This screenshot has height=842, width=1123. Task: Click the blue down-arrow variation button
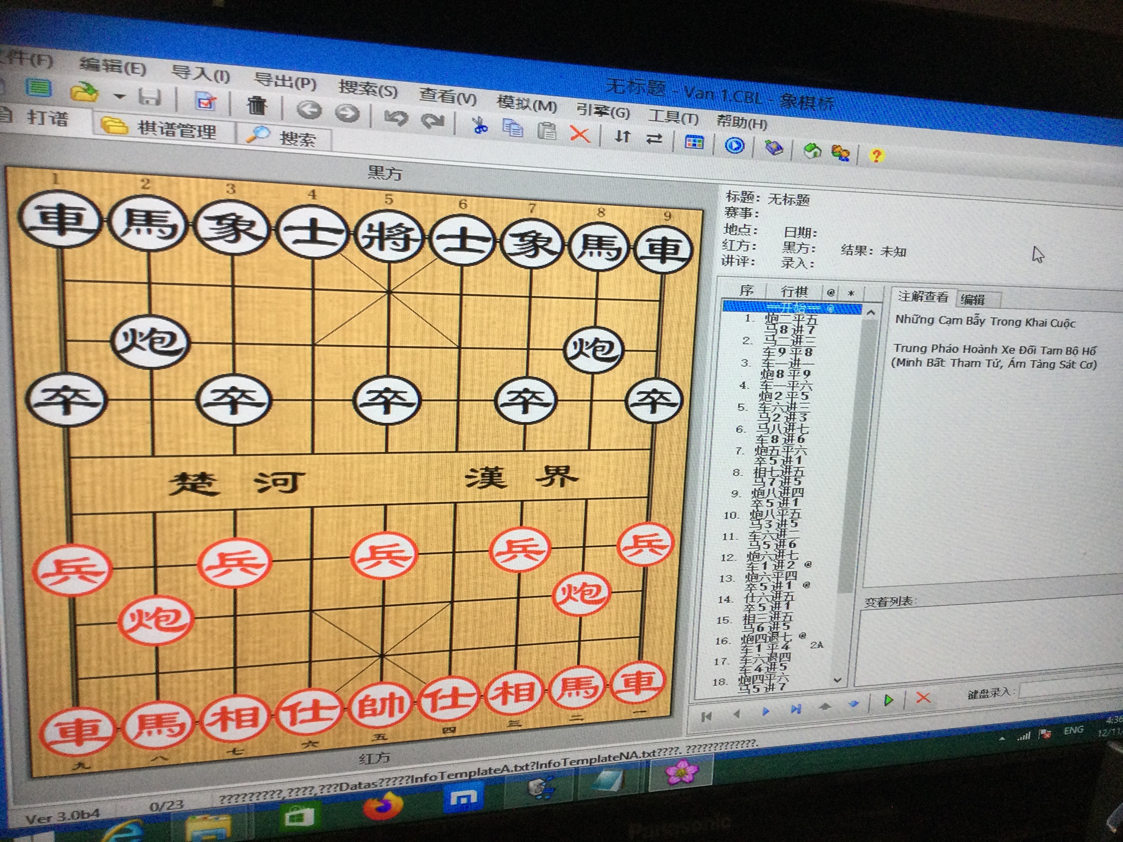click(854, 703)
